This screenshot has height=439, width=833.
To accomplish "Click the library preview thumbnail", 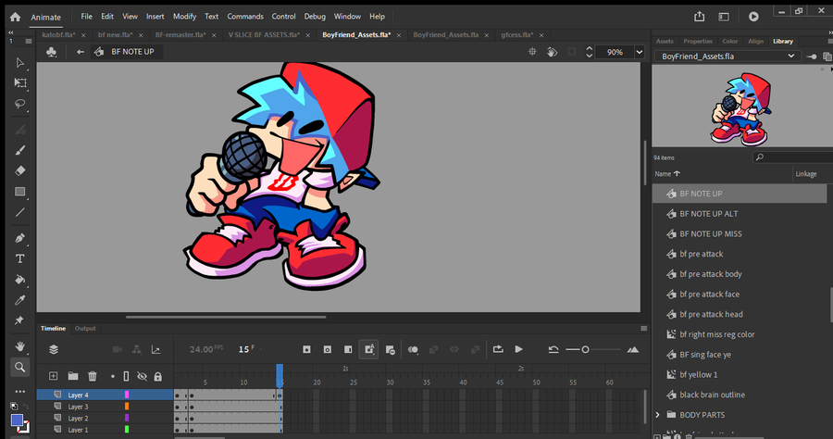I will click(x=742, y=107).
